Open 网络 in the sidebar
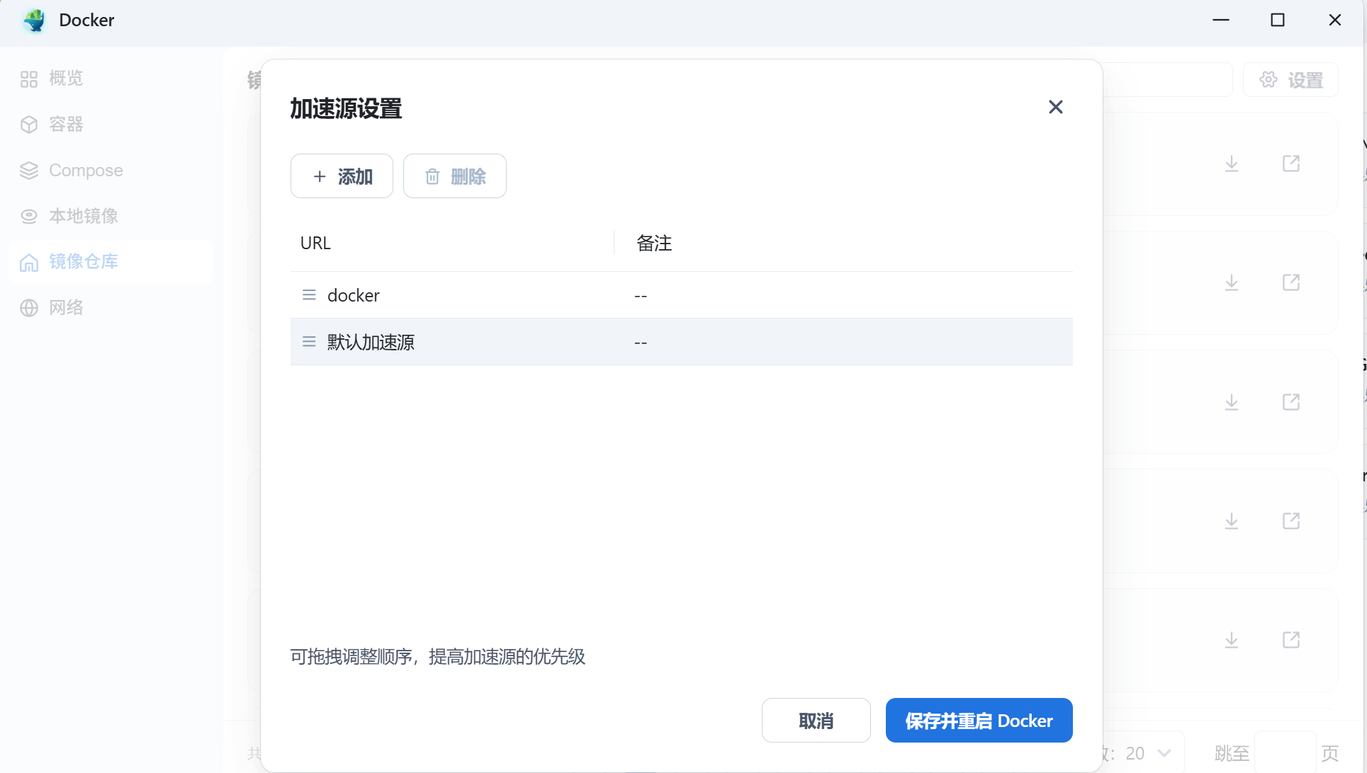This screenshot has height=773, width=1367. (65, 308)
